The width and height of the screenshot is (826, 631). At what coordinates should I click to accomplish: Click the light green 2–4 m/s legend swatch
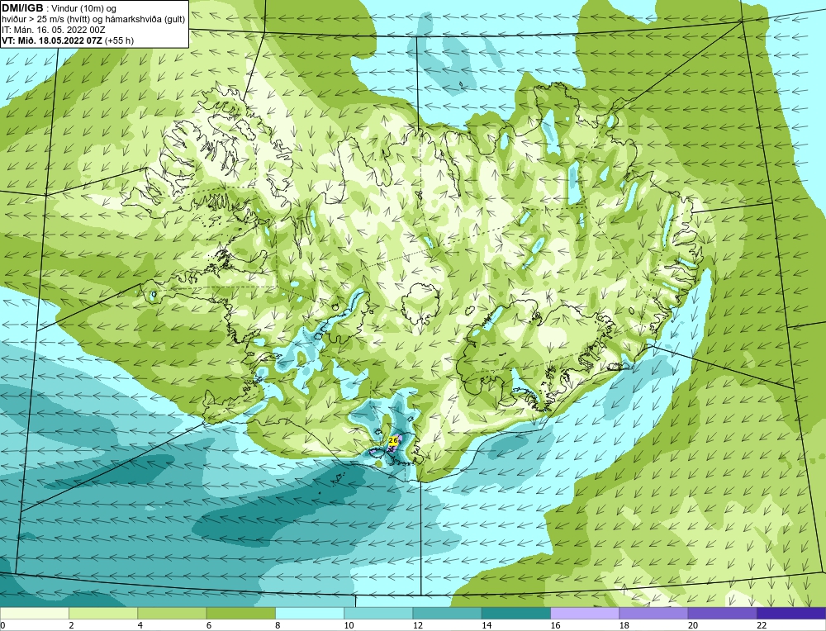pos(103,613)
